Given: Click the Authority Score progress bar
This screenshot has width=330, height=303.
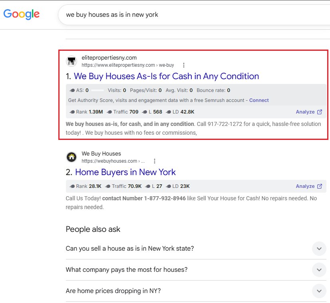Looking at the screenshot, I should pyautogui.click(x=97, y=90).
